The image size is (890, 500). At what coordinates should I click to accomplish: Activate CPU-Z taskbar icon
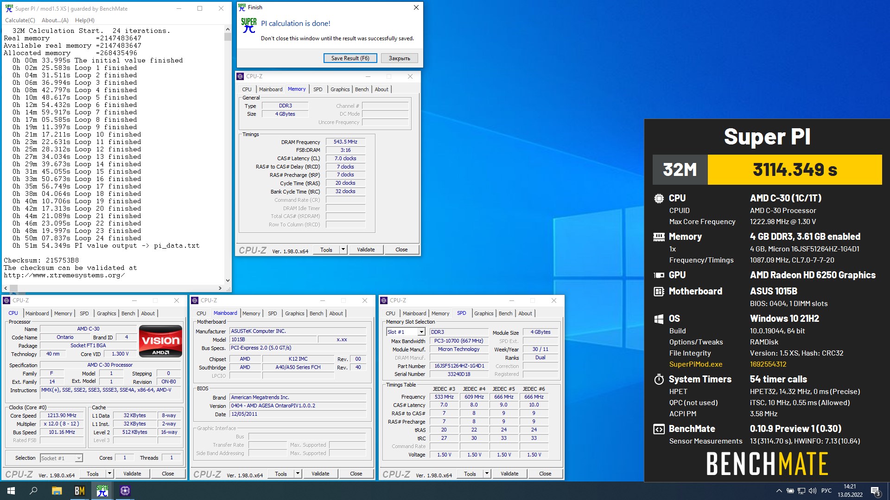[125, 491]
